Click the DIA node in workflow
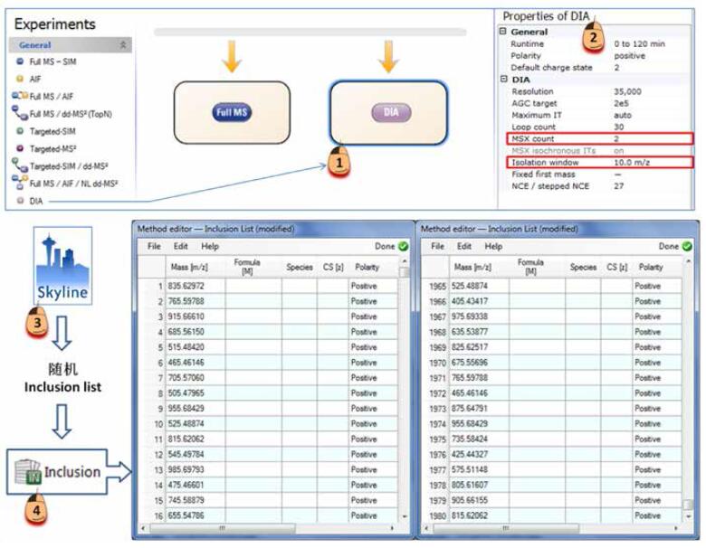706x548 pixels. 389,113
